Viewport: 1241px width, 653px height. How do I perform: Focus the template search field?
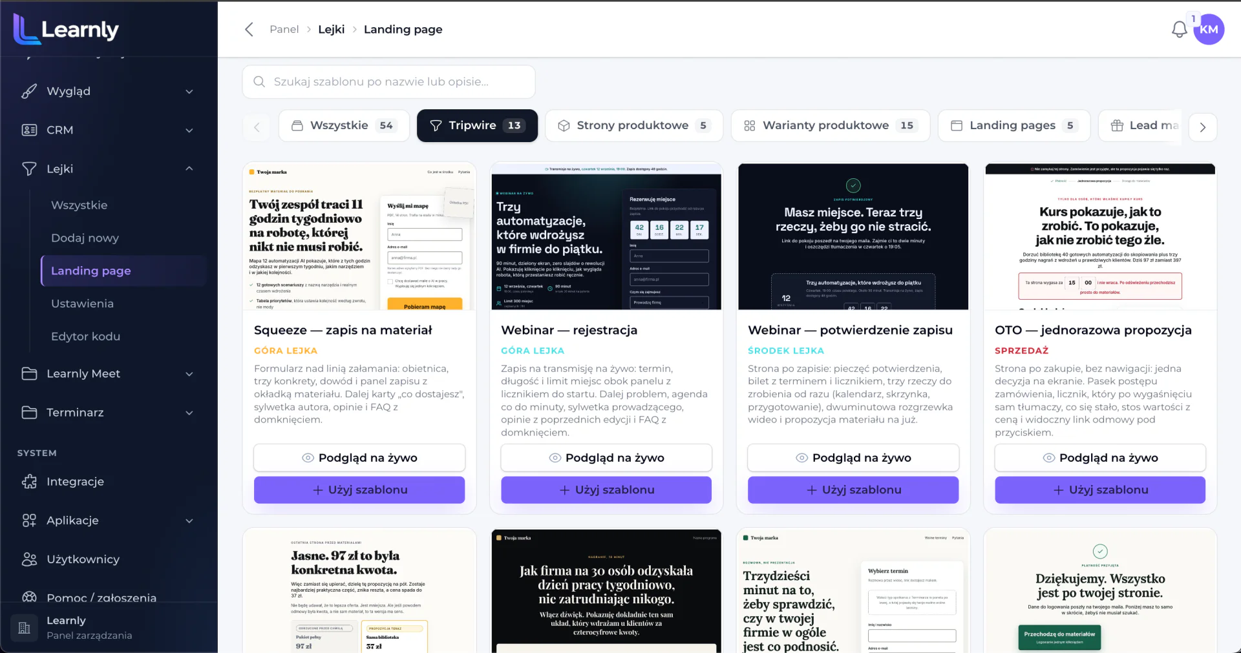click(389, 81)
